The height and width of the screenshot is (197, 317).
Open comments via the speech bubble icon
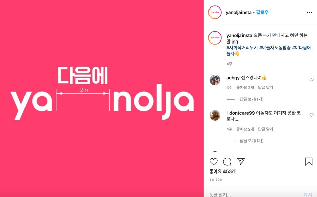pos(227,161)
